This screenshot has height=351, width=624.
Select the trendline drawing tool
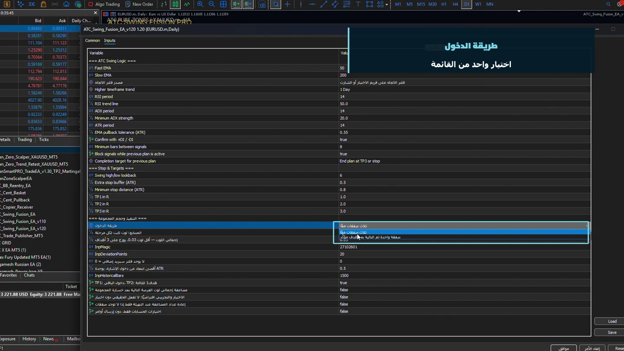(x=323, y=4)
